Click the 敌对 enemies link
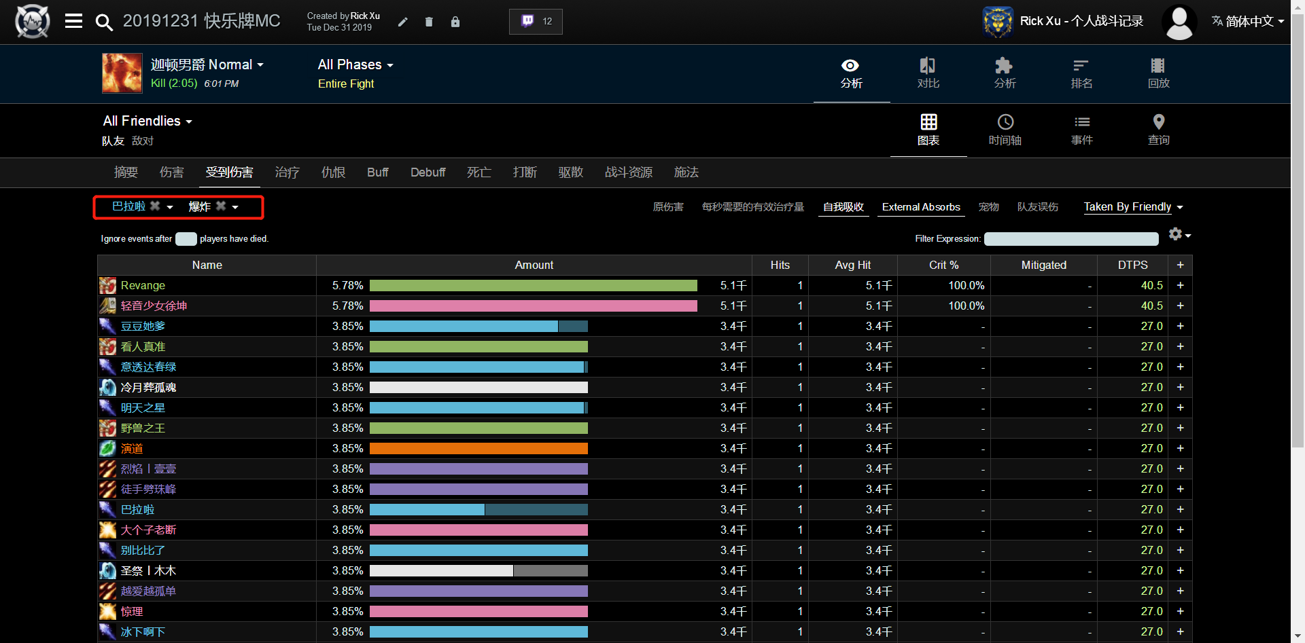 143,141
